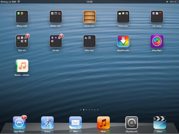Launch the Karaoke Vietnam app

pos(22,66)
